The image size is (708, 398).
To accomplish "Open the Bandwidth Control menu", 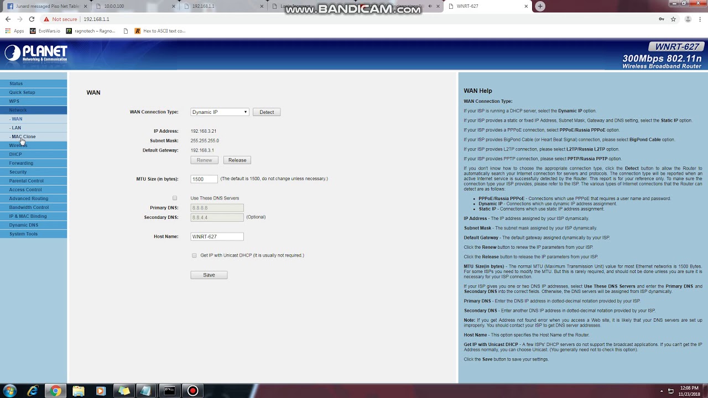I will pos(33,207).
